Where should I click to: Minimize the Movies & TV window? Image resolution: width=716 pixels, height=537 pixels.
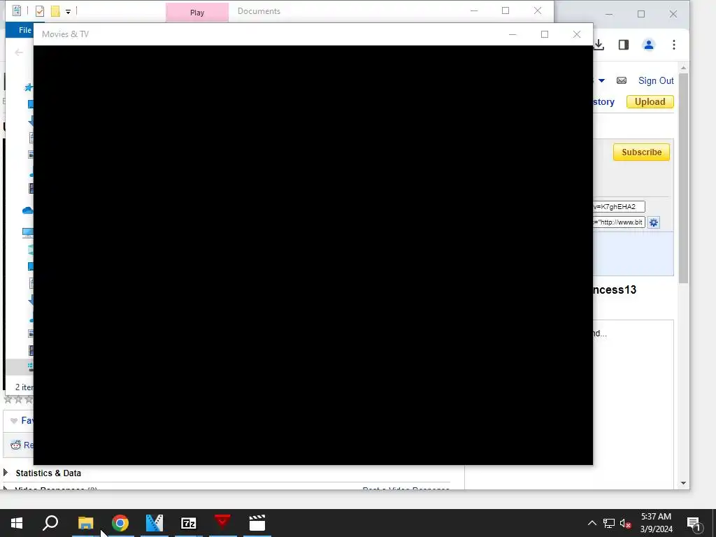(513, 34)
